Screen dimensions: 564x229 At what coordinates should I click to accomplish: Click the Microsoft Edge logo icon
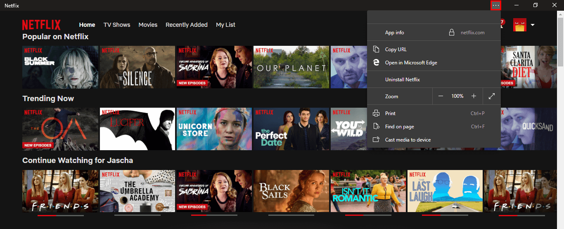376,62
